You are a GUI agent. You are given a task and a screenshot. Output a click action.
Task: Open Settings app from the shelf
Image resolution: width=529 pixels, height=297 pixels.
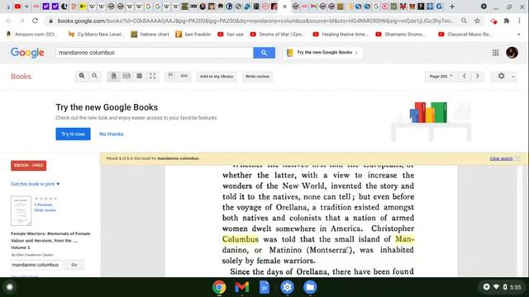[287, 287]
